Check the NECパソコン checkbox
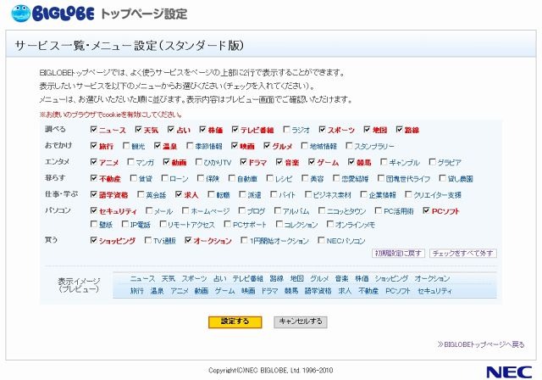The height and width of the screenshot is (380, 542). point(321,240)
